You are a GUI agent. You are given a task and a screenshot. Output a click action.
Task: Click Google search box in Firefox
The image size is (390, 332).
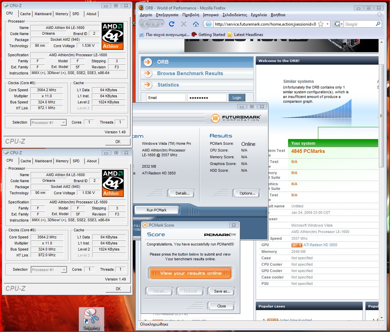pyautogui.click(x=359, y=24)
